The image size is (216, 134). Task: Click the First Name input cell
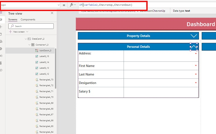click(161, 66)
